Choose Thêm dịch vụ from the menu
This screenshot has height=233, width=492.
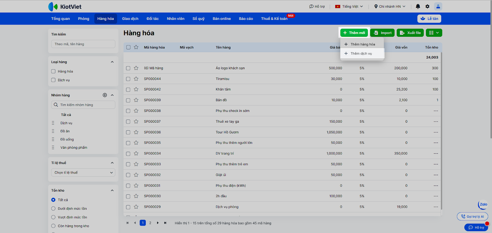coord(362,53)
